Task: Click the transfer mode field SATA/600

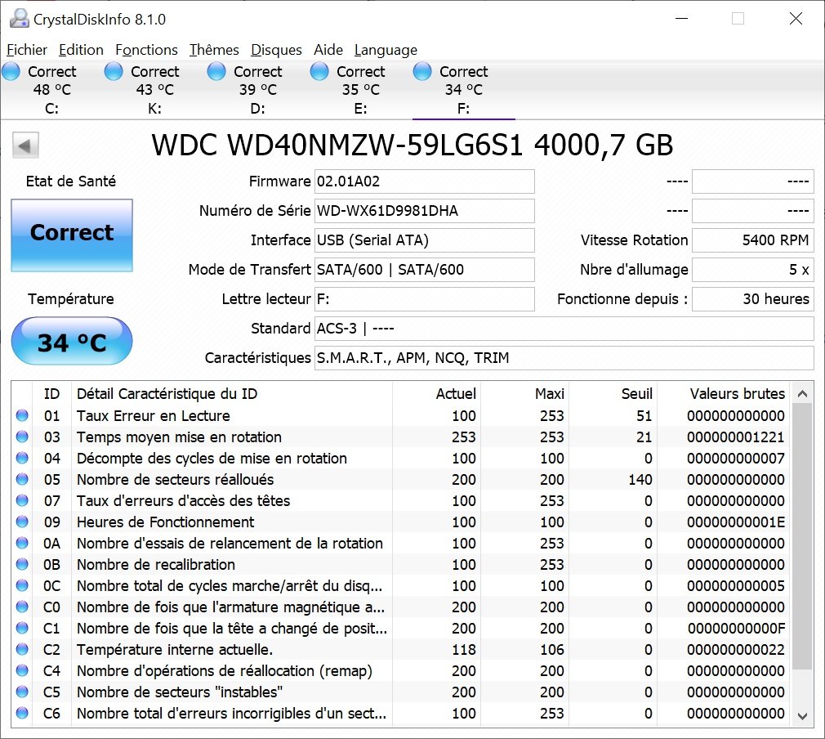Action: (425, 271)
